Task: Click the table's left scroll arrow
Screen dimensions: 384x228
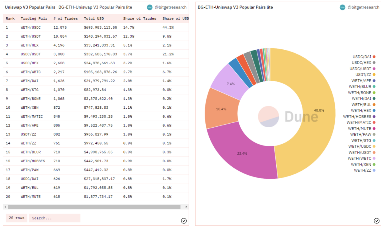Action: [5, 207]
